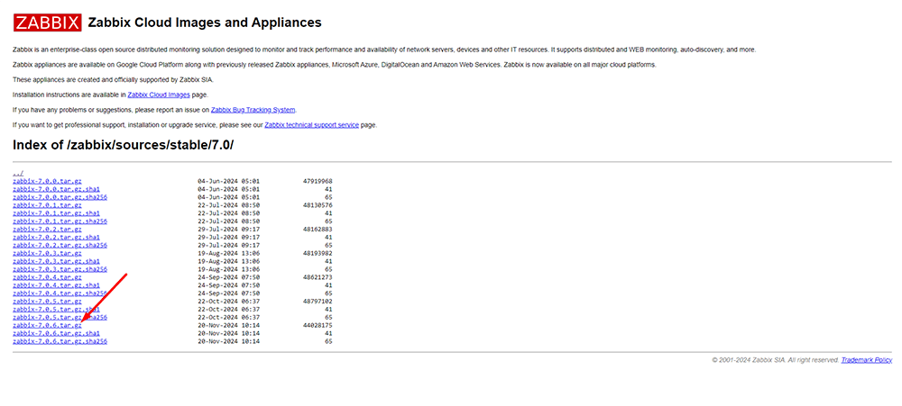
Task: Open the Zabbix Cloud Images link
Action: coord(159,95)
